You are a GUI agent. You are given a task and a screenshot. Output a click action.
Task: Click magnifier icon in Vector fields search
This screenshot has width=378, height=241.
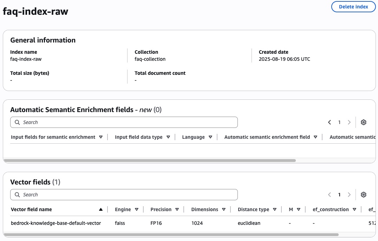pos(17,195)
